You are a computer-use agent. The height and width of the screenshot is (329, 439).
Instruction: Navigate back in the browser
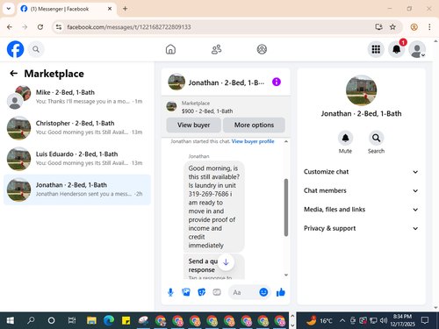[10, 27]
